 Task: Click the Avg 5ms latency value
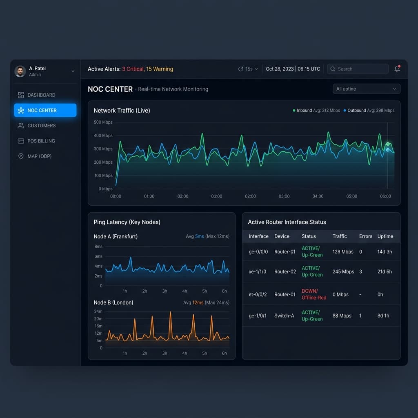tap(195, 236)
